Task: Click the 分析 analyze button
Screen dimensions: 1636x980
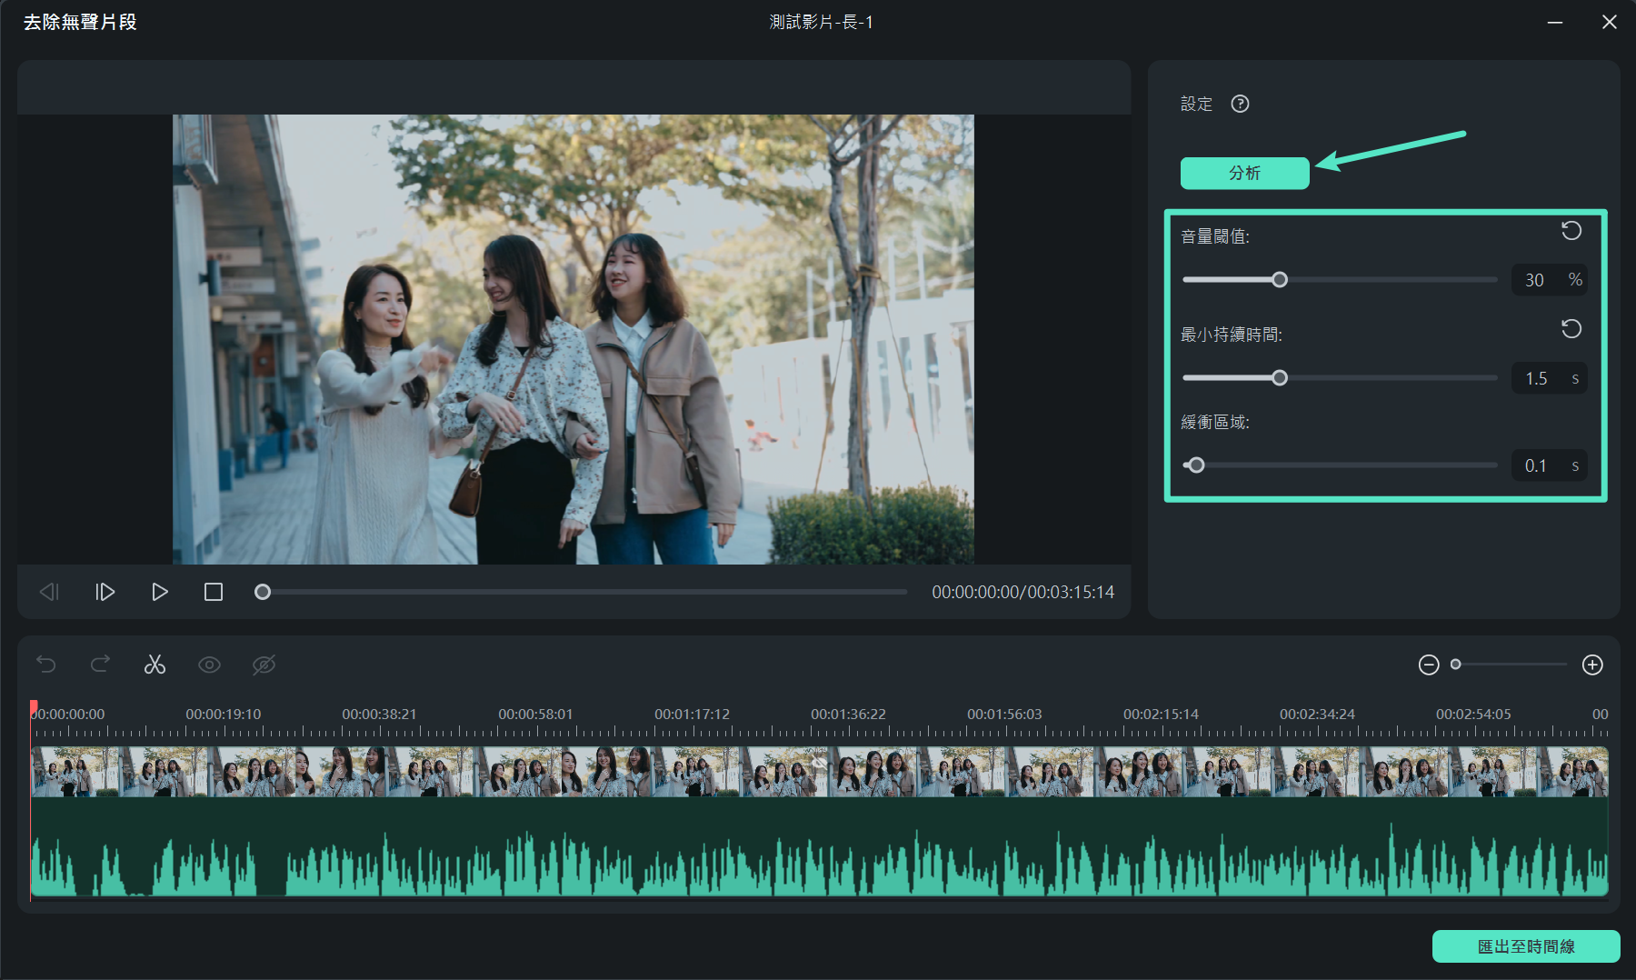Action: pyautogui.click(x=1244, y=173)
